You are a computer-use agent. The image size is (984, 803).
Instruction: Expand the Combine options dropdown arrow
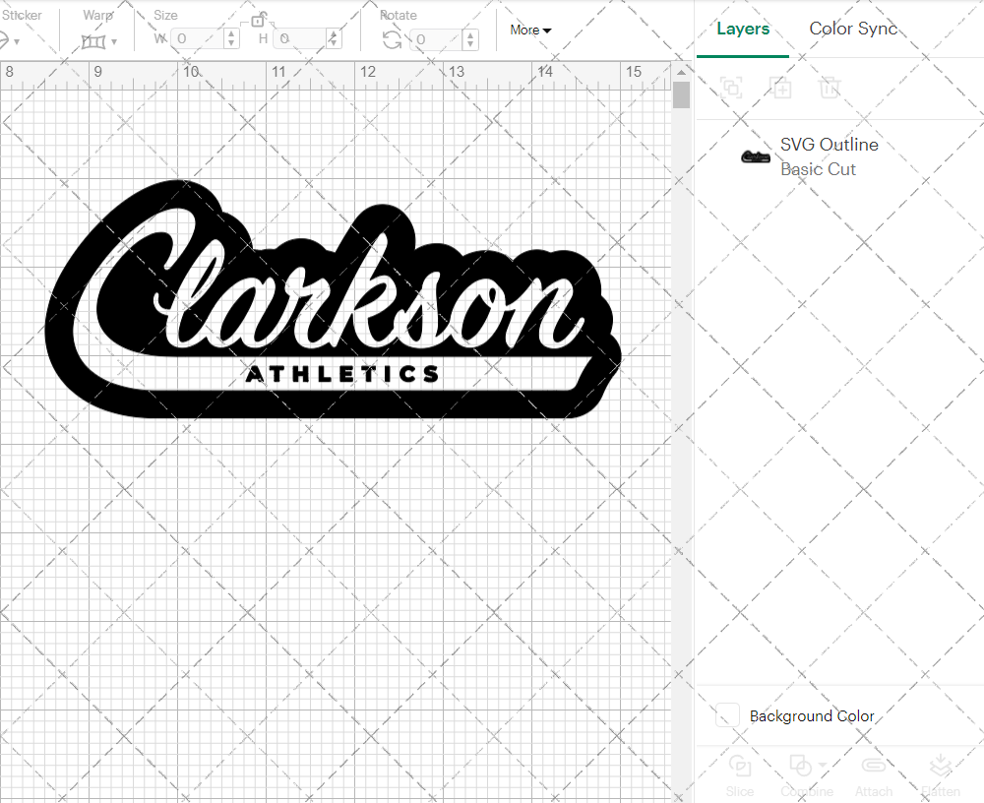(821, 767)
